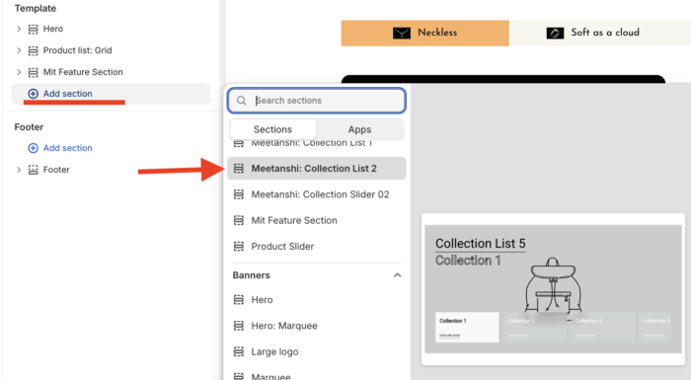Click the icon beside Meetanshi: Collection Slider 02
The image size is (691, 380).
click(x=239, y=194)
